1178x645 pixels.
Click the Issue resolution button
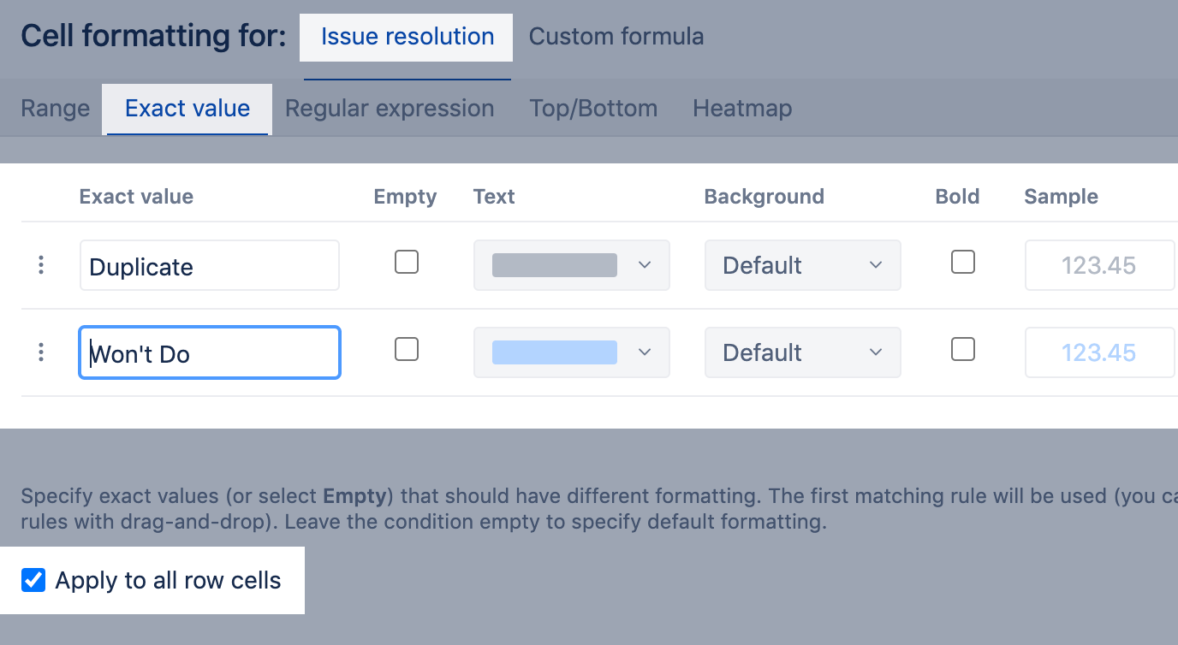[408, 37]
